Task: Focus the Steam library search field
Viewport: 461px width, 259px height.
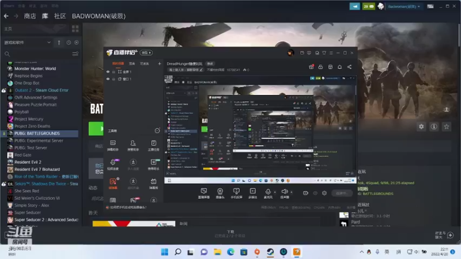Action: click(37, 54)
